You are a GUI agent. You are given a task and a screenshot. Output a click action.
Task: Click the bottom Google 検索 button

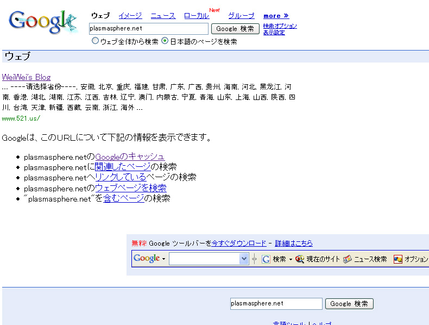pyautogui.click(x=349, y=304)
